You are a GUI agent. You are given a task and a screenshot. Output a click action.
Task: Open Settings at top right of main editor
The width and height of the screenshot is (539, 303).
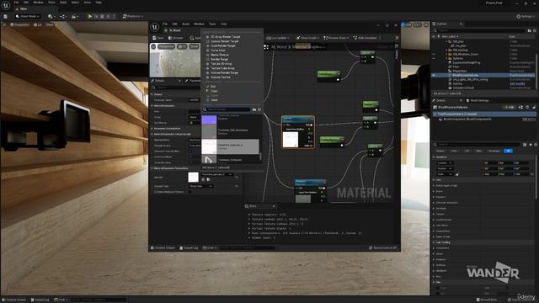[x=526, y=16]
